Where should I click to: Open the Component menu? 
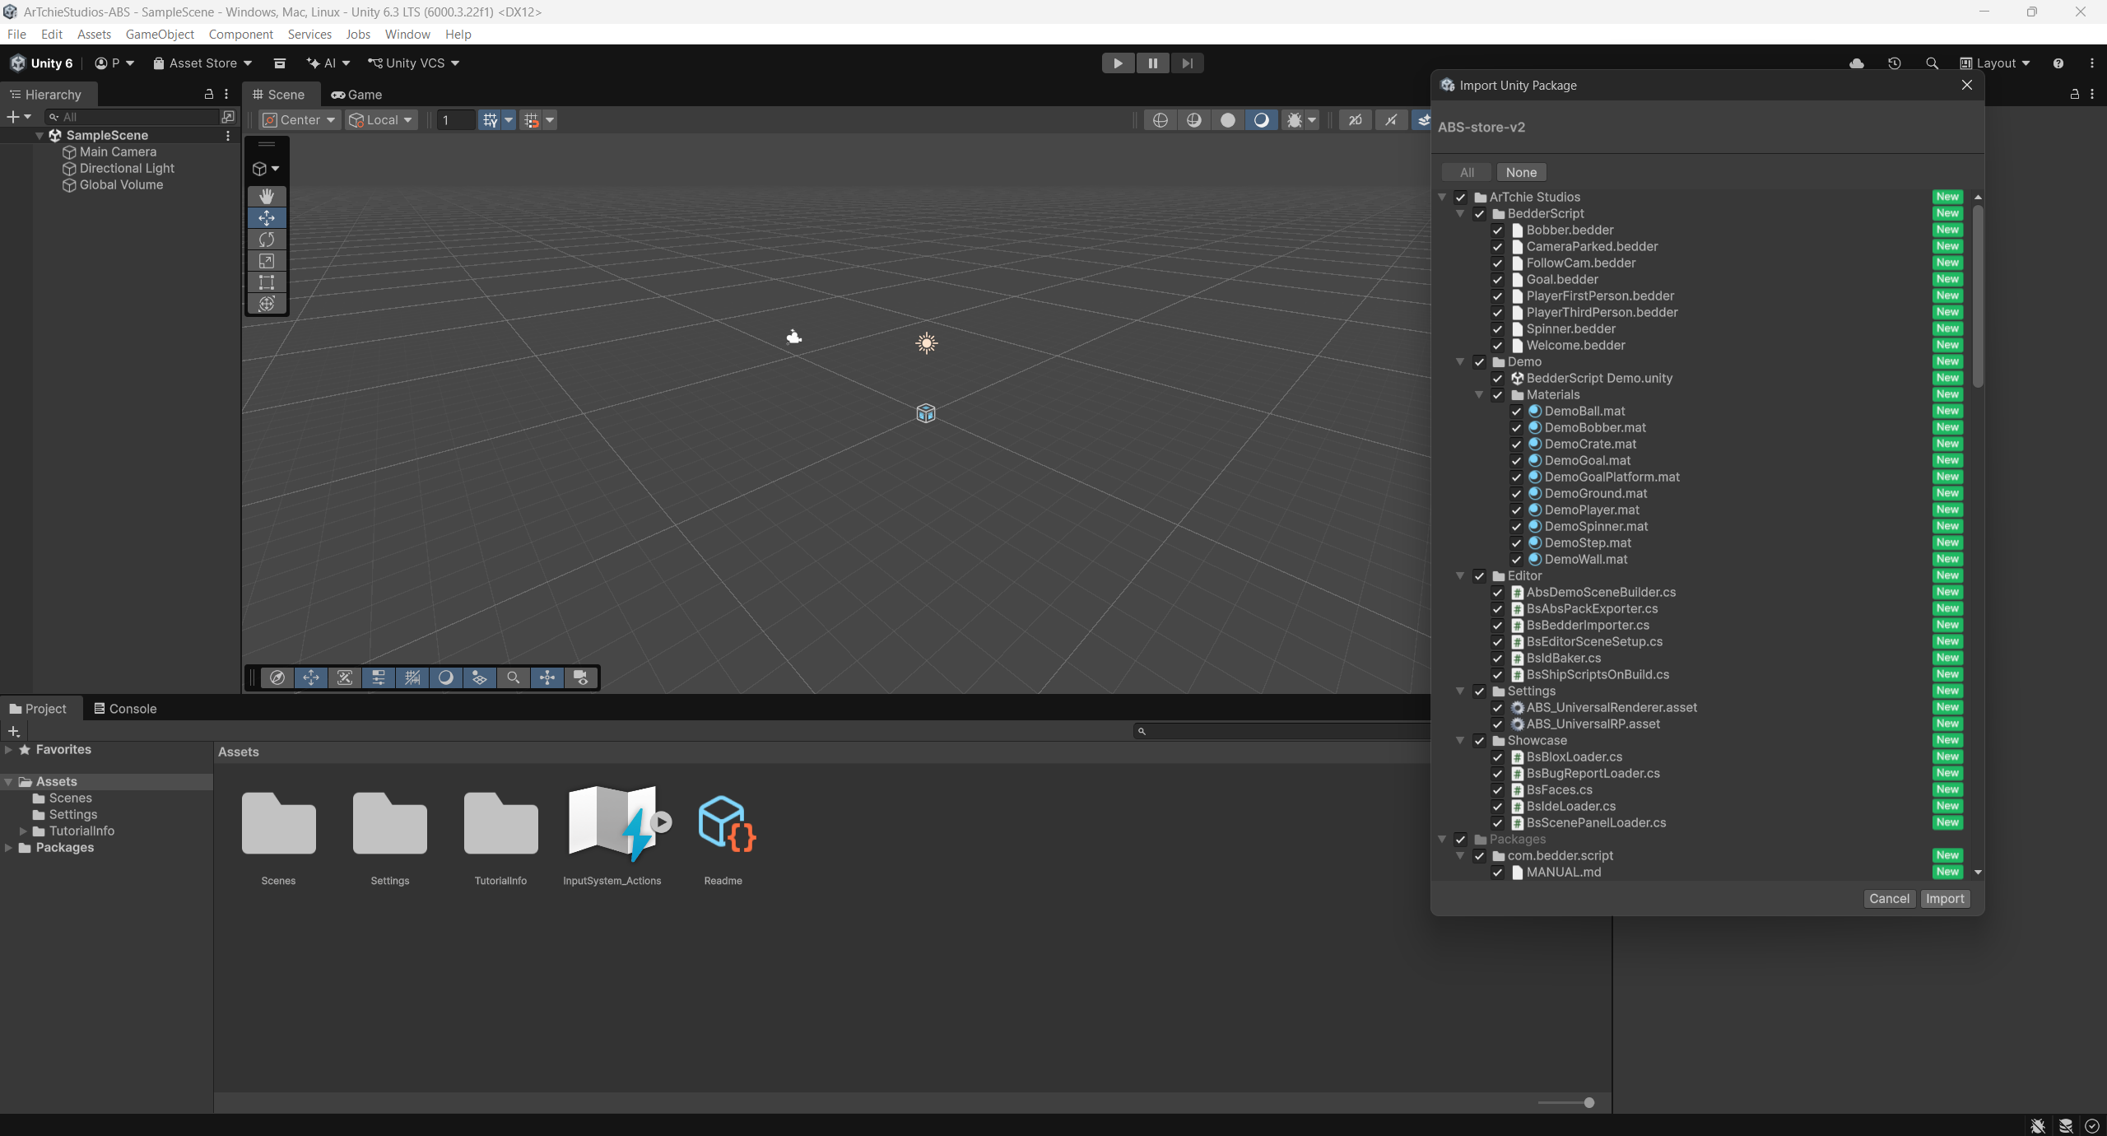tap(241, 35)
